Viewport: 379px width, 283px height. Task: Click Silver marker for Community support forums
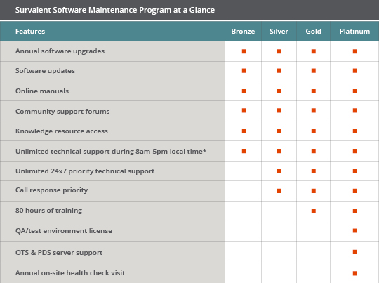tap(279, 110)
